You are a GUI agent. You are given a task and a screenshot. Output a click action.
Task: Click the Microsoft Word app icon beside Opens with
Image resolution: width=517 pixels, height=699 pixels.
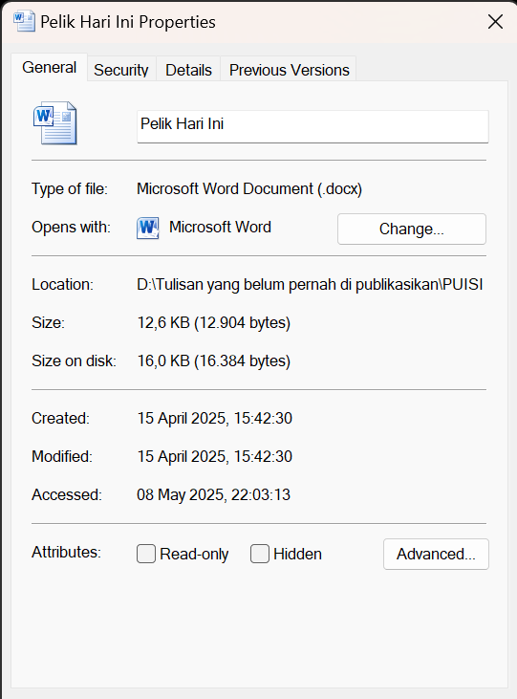coord(148,228)
